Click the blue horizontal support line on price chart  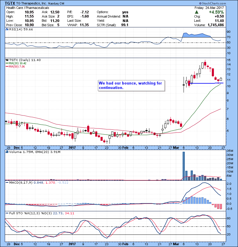(x=206, y=83)
